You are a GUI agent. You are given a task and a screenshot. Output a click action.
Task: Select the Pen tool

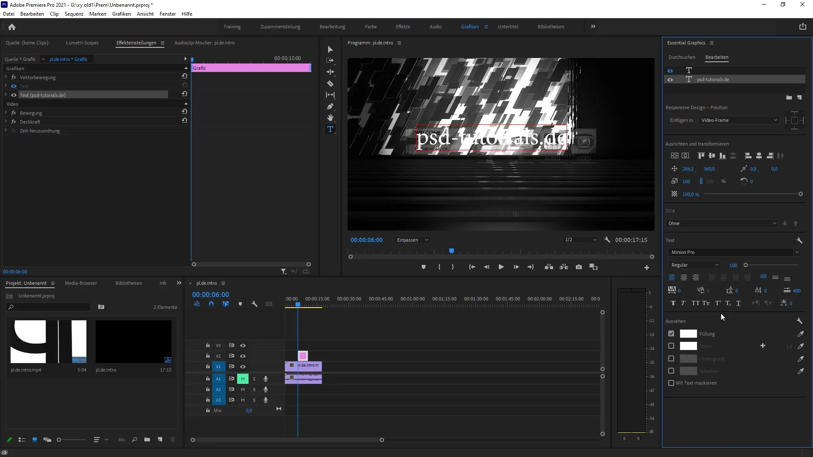point(330,107)
